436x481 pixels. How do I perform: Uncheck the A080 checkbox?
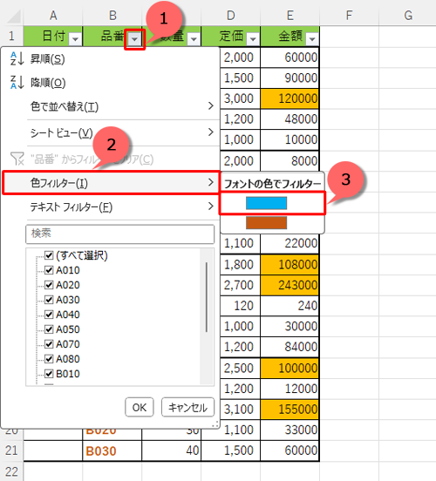[49, 359]
